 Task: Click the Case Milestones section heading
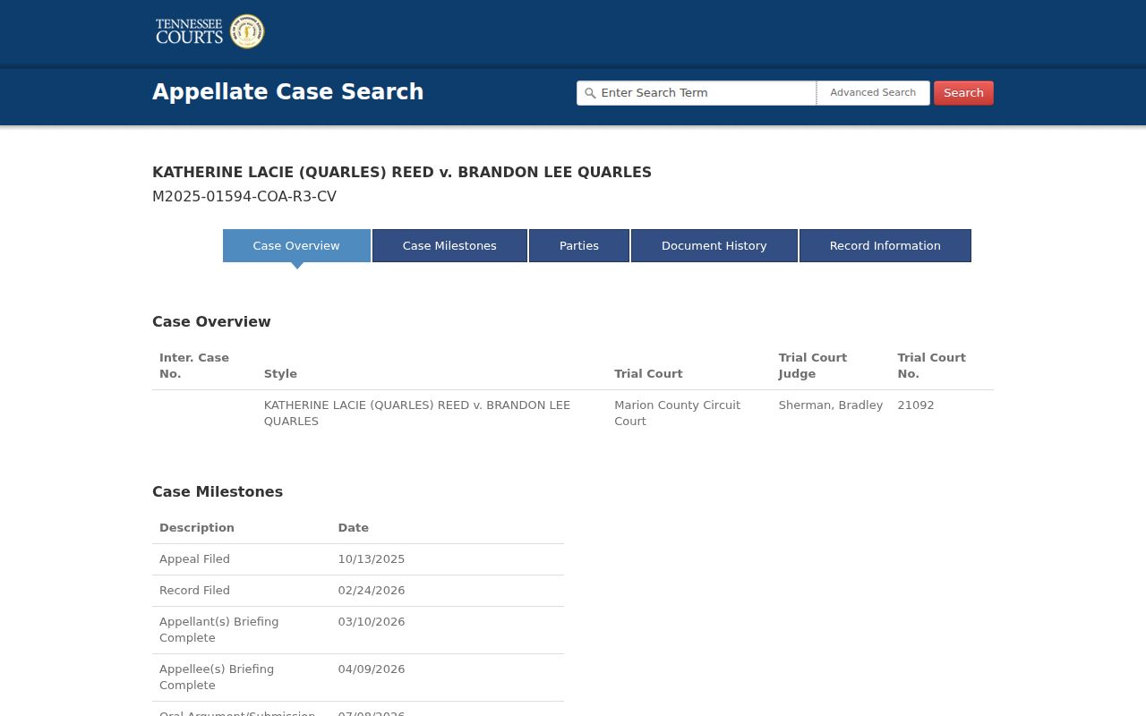click(218, 491)
